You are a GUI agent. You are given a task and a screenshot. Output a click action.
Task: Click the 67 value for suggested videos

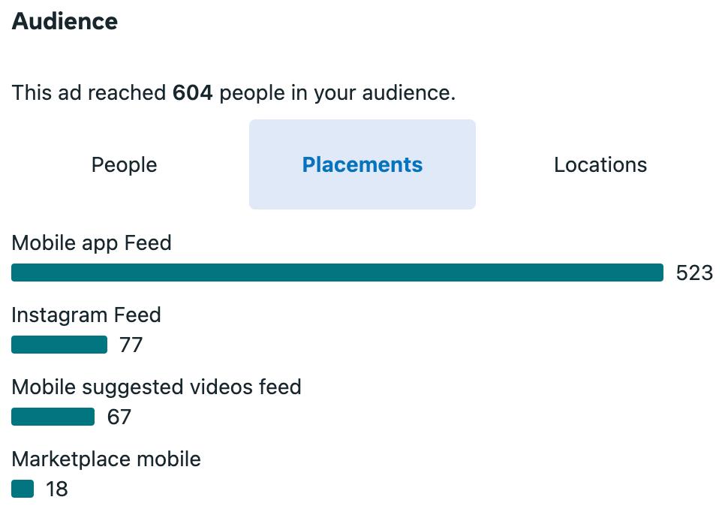tap(119, 417)
